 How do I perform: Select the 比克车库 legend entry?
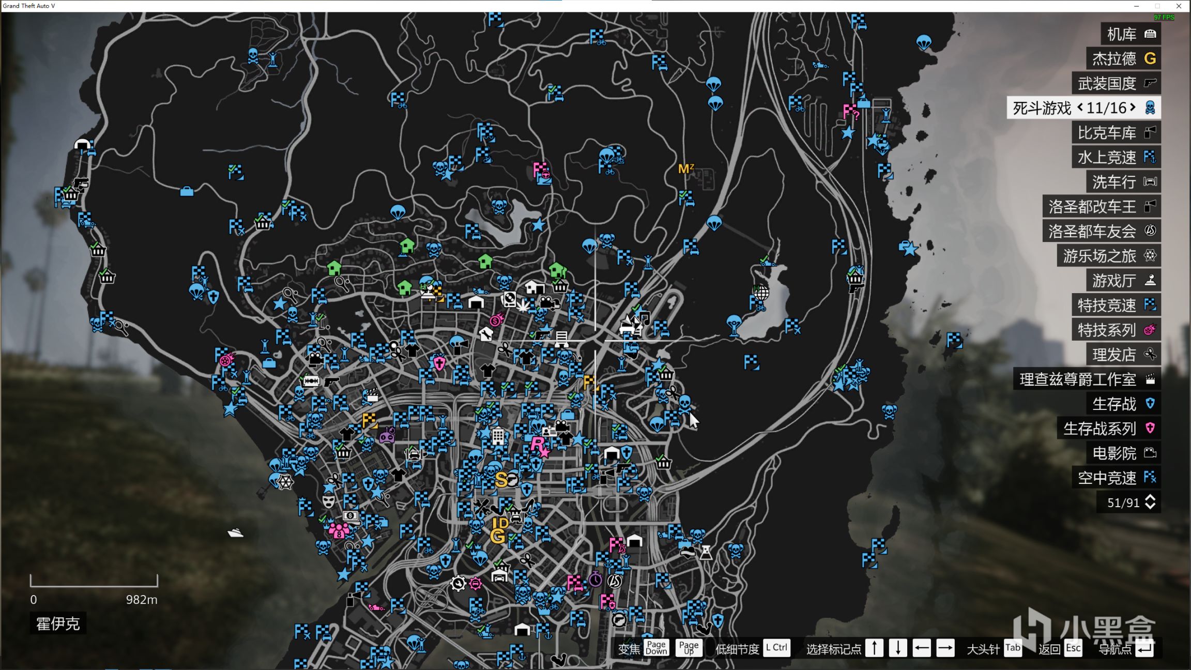[1116, 133]
